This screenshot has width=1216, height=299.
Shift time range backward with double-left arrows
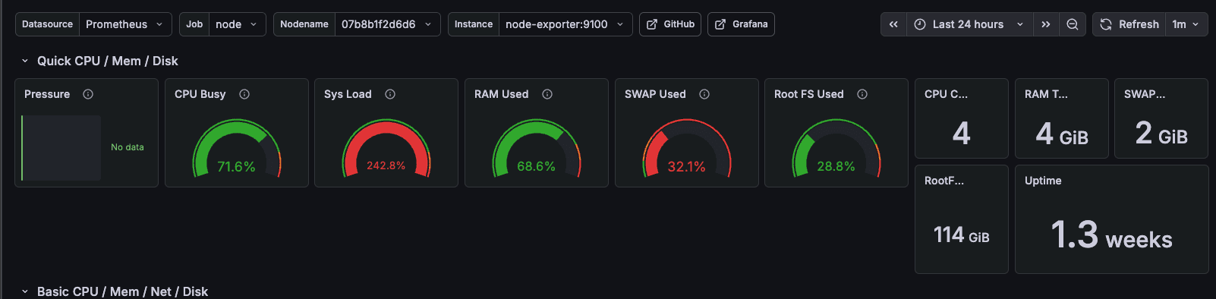pyautogui.click(x=893, y=24)
